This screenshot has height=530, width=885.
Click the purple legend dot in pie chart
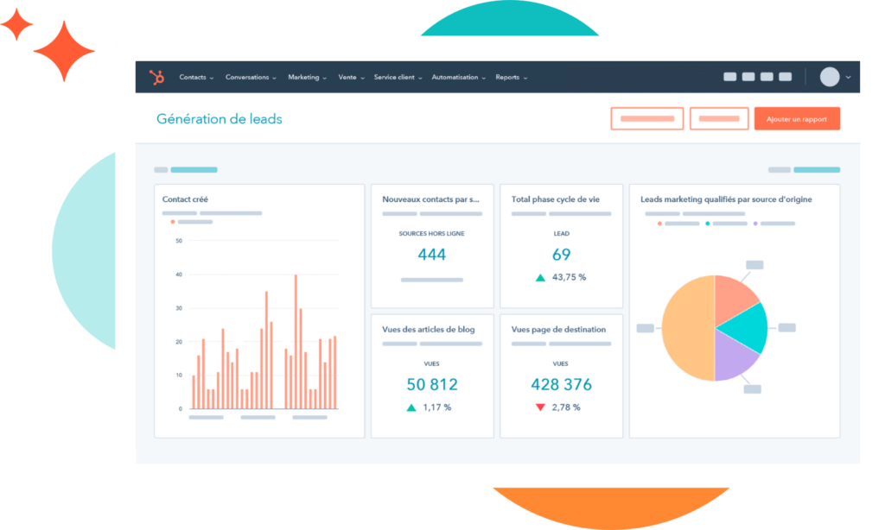pyautogui.click(x=755, y=224)
